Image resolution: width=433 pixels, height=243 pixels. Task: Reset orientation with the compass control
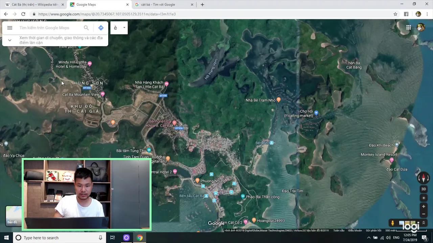click(423, 178)
